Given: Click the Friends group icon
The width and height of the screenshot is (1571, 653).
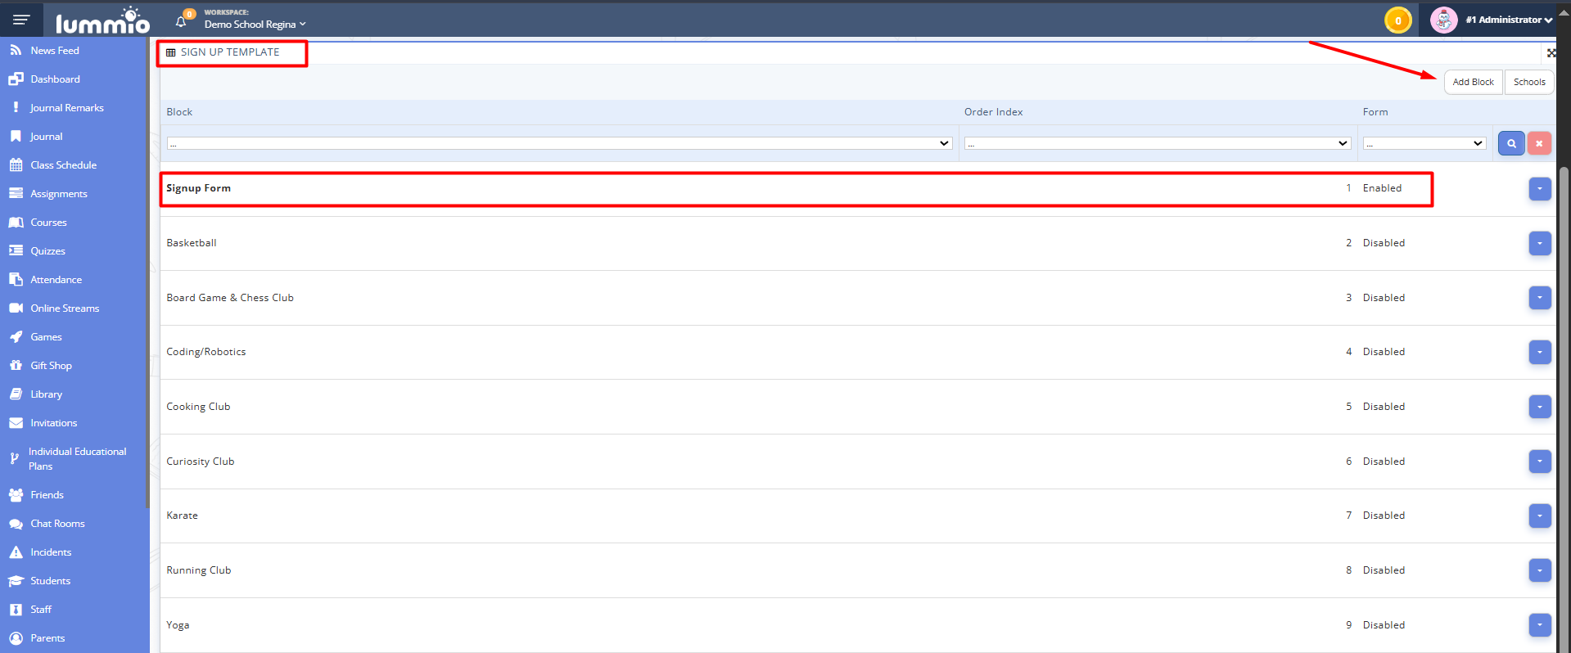Looking at the screenshot, I should (x=16, y=495).
